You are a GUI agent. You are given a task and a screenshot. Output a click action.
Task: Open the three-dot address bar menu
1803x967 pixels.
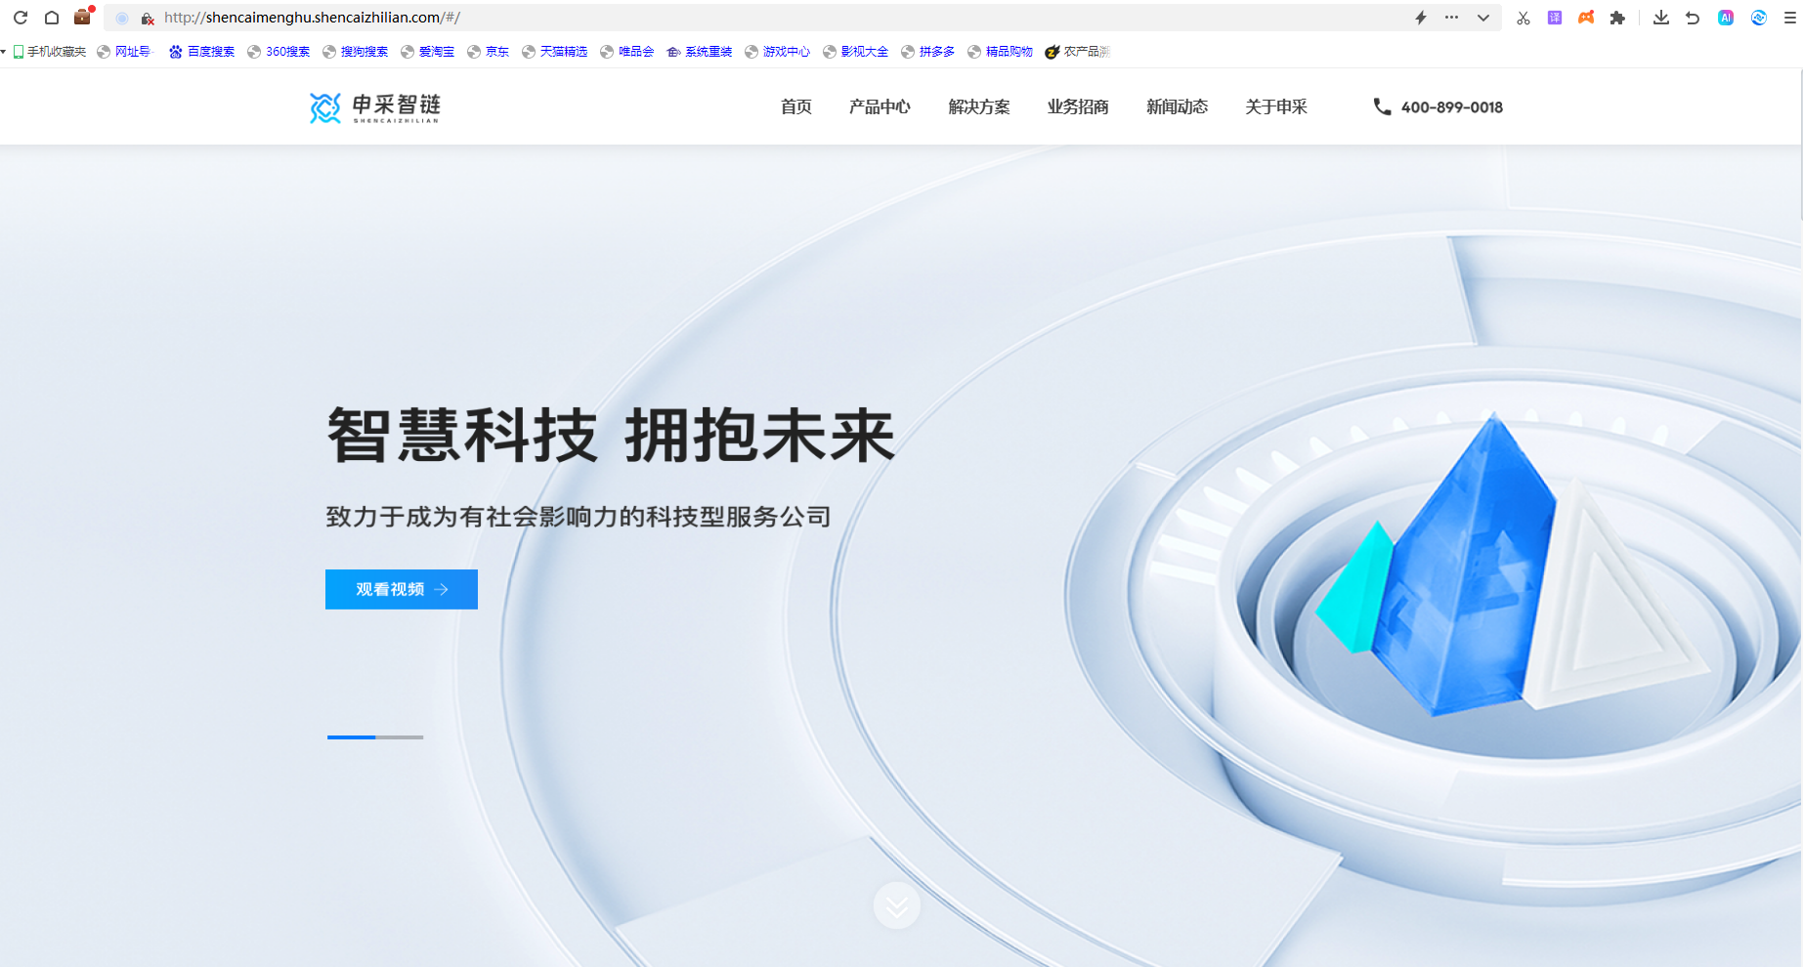1452,18
